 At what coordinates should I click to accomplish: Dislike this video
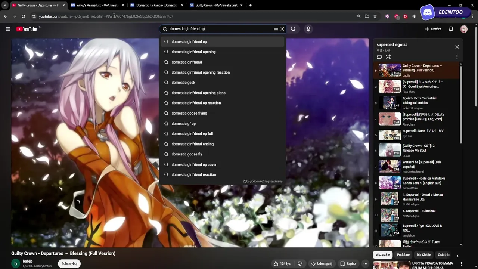tap(300, 263)
